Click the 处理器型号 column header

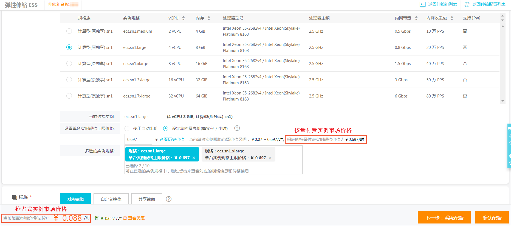tap(233, 18)
